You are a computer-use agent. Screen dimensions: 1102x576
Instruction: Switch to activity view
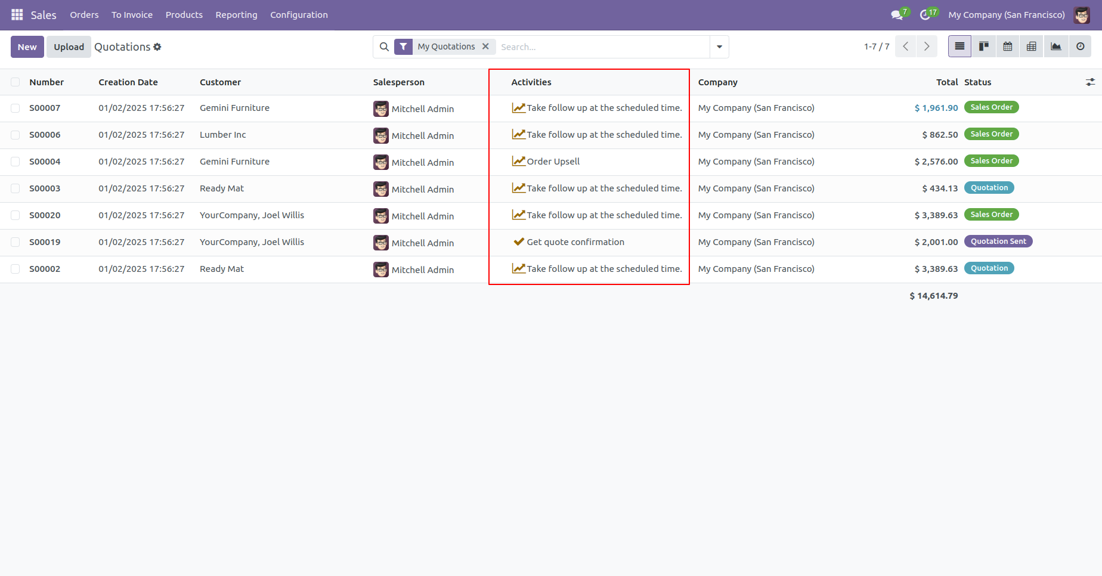[1080, 47]
